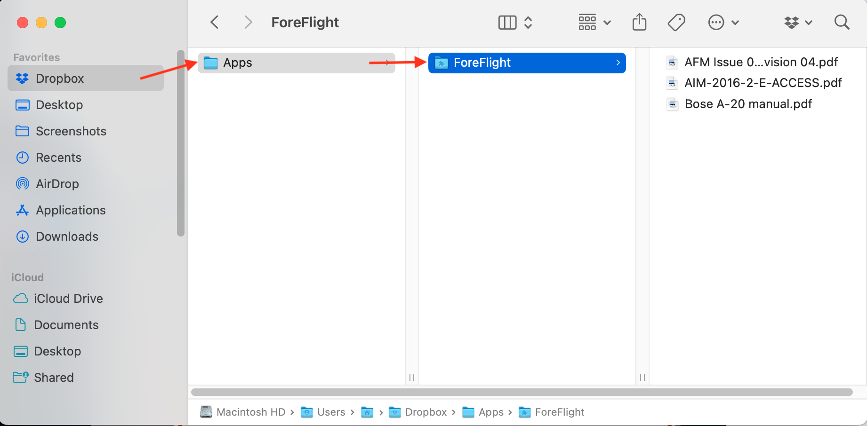867x426 pixels.
Task: Open AirDrop in the sidebar
Action: 86,183
